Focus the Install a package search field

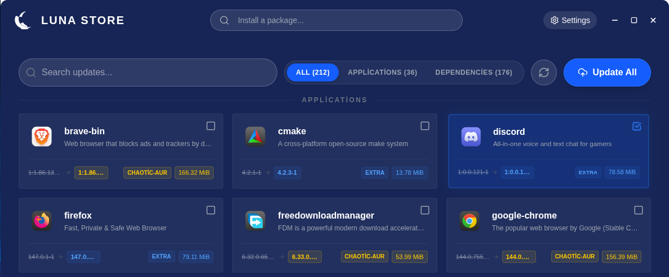[344, 20]
